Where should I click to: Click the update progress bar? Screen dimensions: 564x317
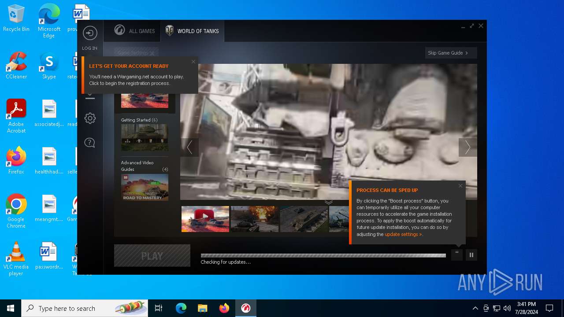[323, 255]
